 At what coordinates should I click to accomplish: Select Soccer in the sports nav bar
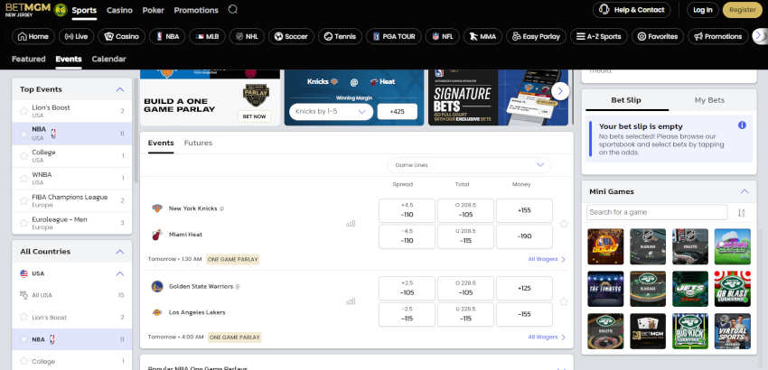[291, 36]
